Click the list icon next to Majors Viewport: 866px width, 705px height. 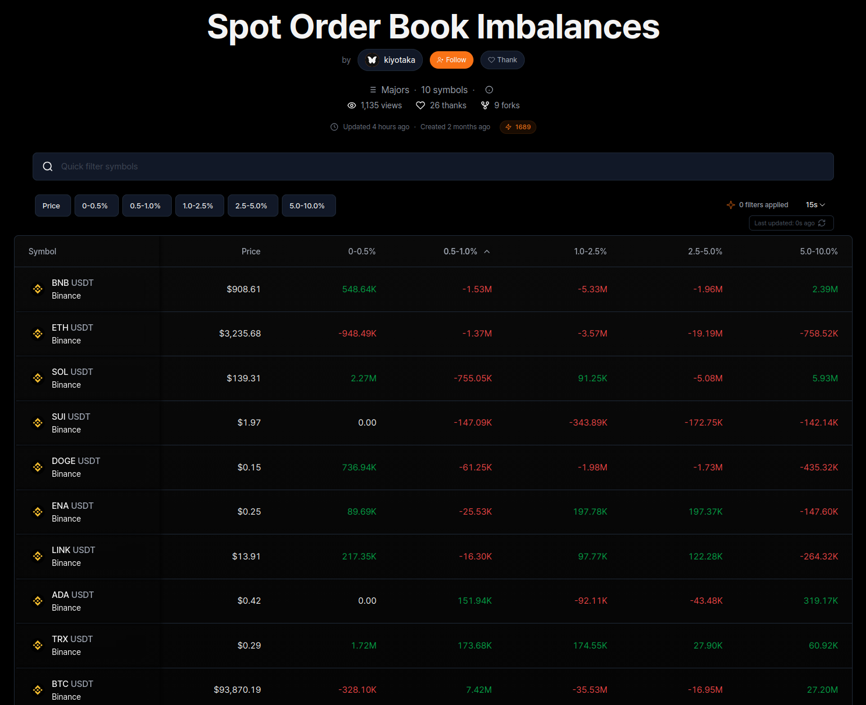point(373,90)
